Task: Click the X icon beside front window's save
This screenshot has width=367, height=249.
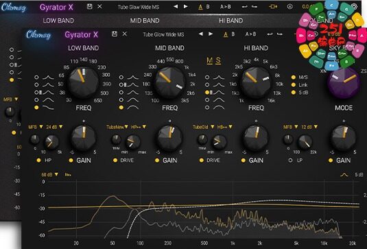Action: tap(125, 34)
